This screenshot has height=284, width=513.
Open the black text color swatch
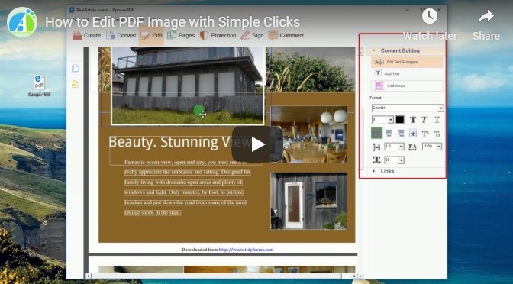coord(400,120)
